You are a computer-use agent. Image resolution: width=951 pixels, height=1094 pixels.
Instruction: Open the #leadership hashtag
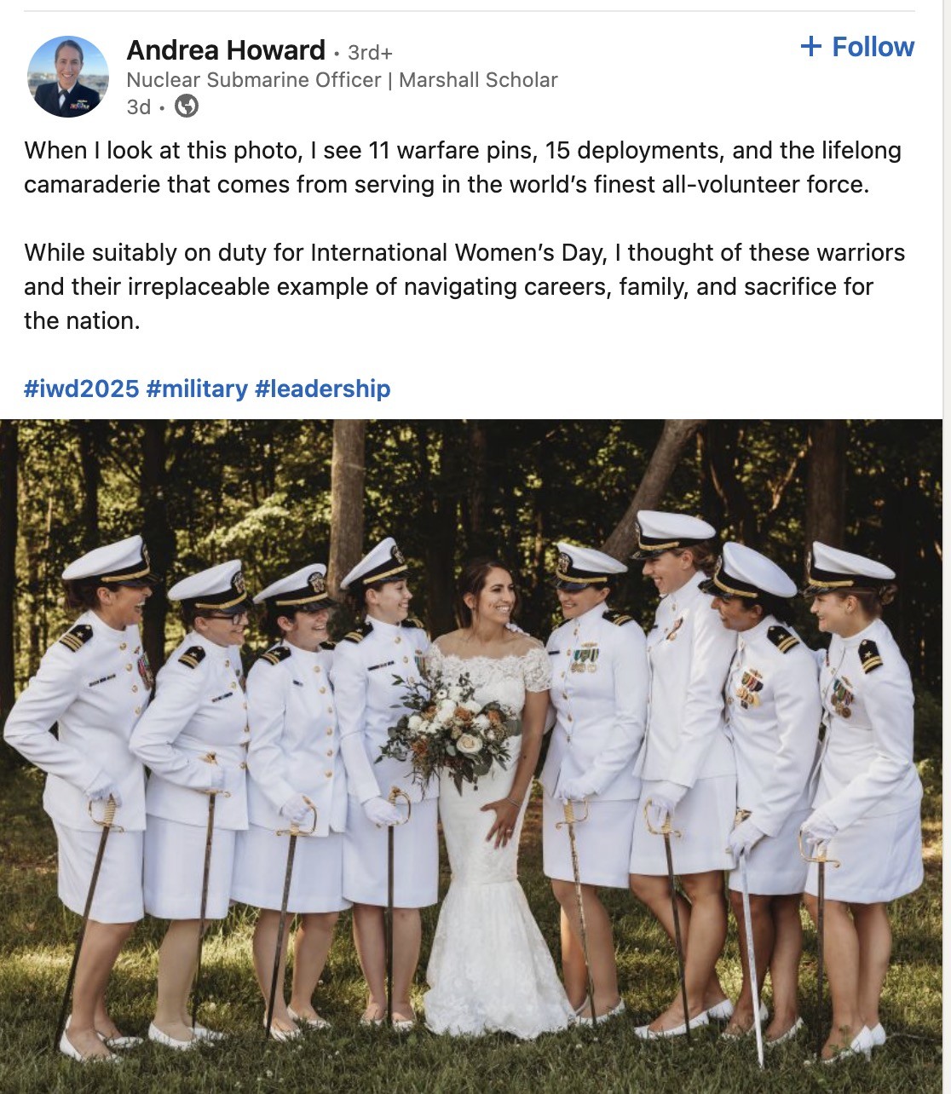[322, 389]
